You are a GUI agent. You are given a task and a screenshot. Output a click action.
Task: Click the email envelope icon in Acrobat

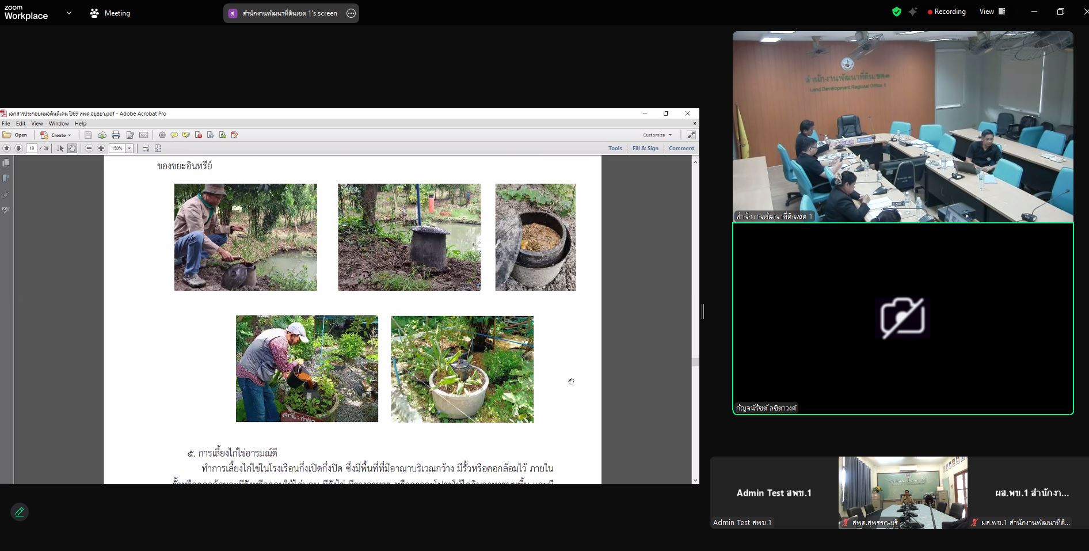pyautogui.click(x=144, y=135)
